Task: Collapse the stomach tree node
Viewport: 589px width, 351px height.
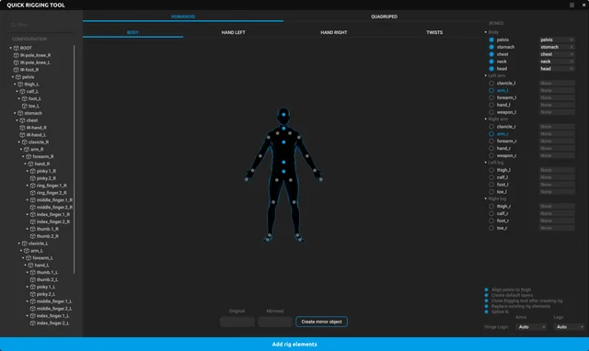Action: pos(15,113)
